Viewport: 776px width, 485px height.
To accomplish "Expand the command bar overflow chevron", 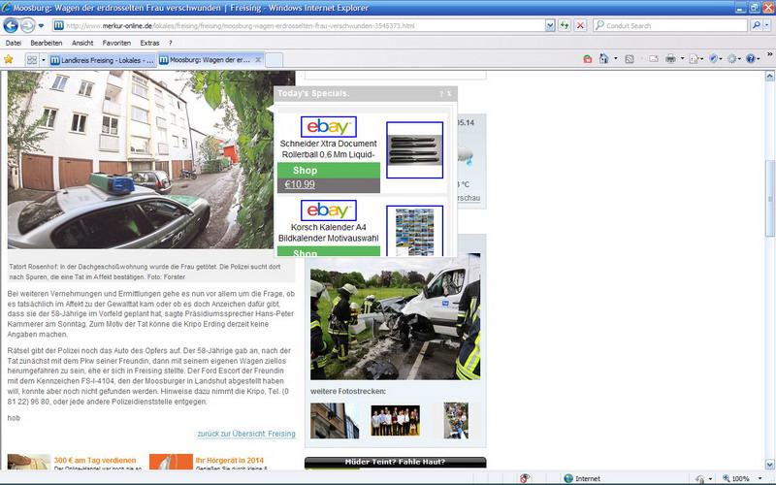I will pos(769,54).
